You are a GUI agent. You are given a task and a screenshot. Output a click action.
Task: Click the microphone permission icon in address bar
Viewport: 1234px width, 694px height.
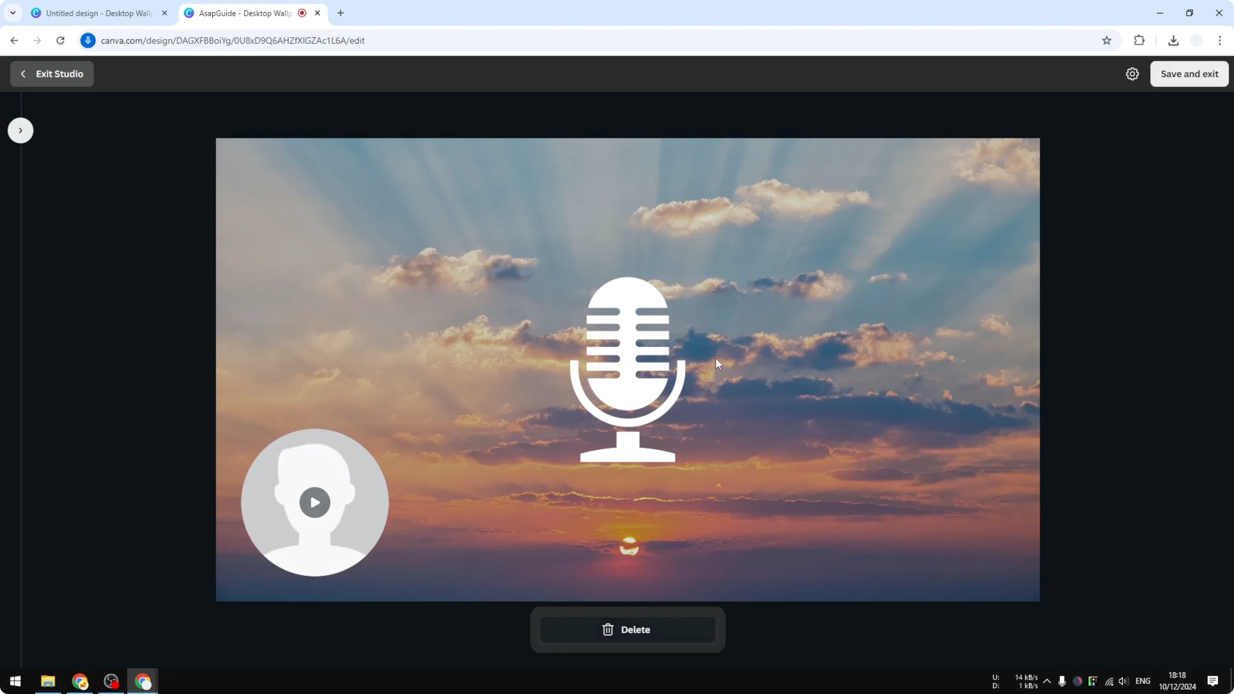pyautogui.click(x=88, y=40)
